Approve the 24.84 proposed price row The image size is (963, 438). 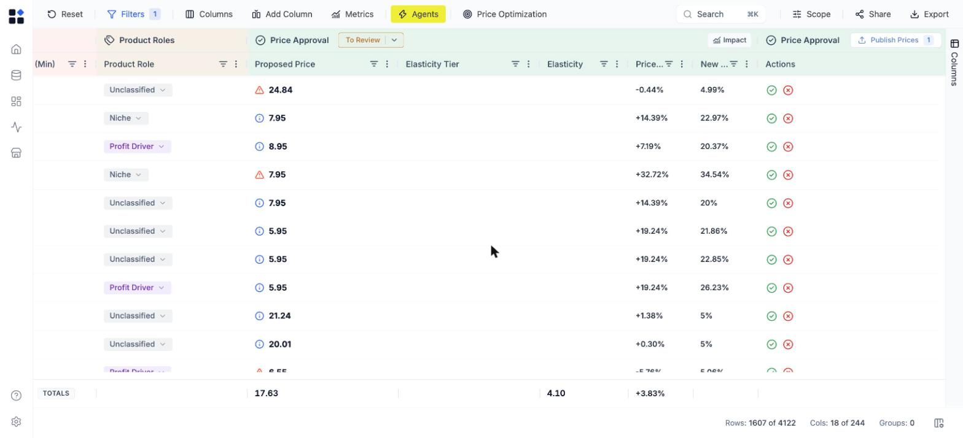click(771, 90)
